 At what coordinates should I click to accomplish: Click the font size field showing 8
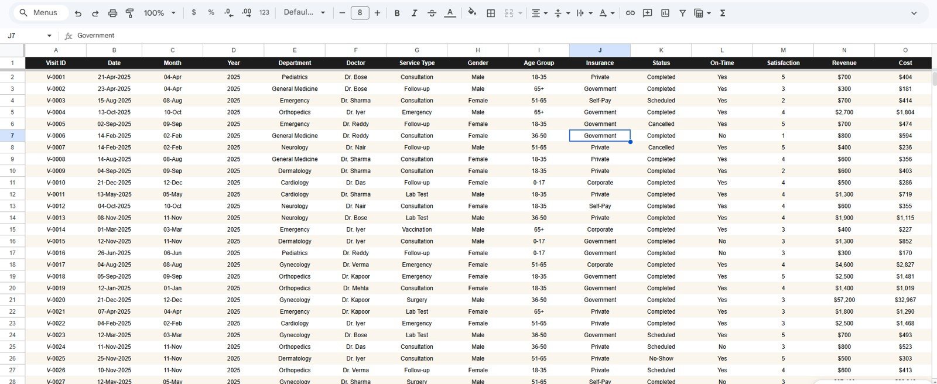(x=360, y=12)
